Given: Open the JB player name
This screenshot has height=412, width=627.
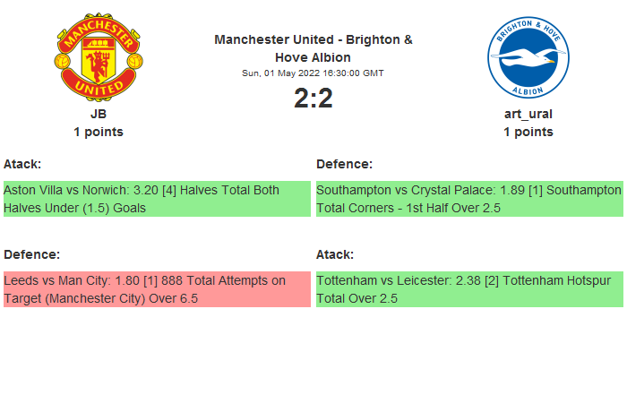Looking at the screenshot, I should [x=99, y=114].
